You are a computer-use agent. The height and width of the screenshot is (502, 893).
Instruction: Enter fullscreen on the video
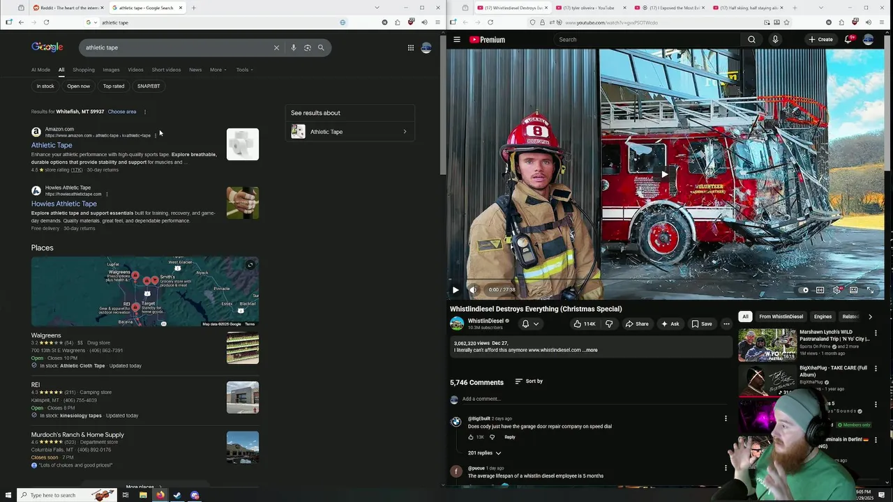click(870, 290)
